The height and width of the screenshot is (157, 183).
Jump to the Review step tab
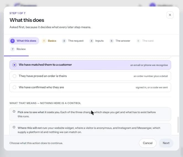[18, 49]
